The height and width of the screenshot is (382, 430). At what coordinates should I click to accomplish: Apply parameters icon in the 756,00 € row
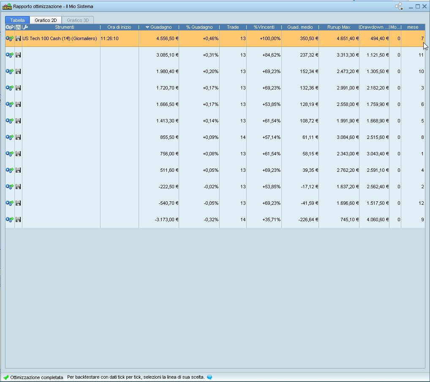pos(10,154)
